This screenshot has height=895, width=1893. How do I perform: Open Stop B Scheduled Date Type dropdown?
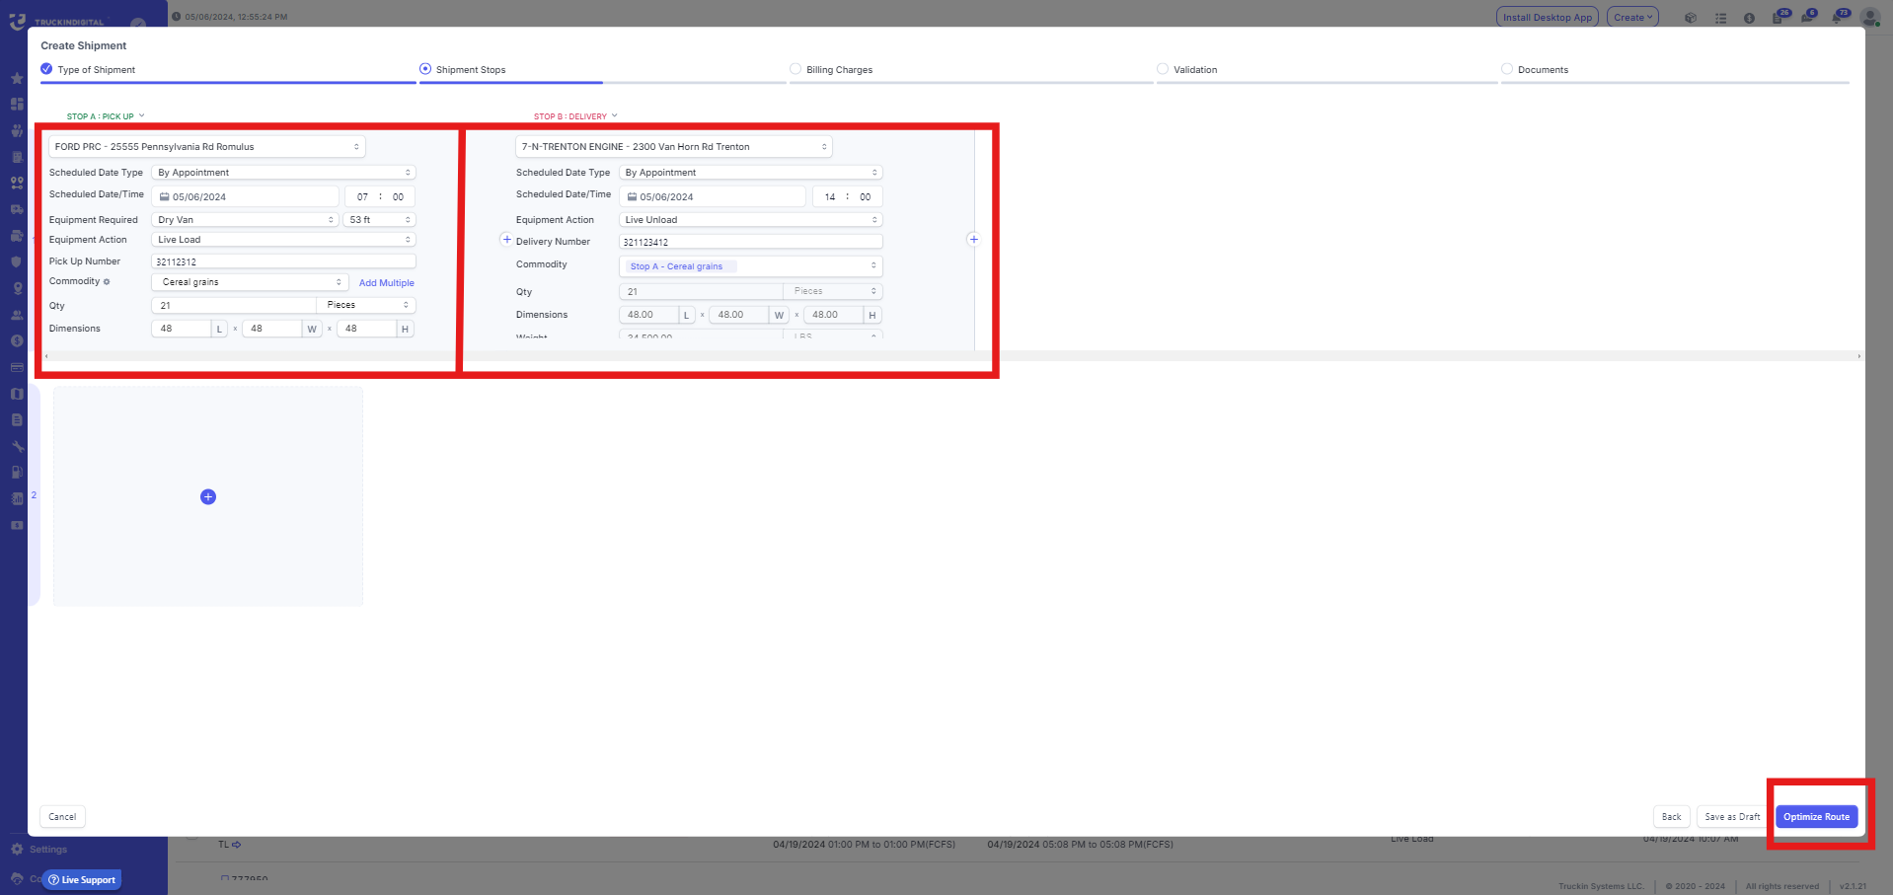point(751,173)
